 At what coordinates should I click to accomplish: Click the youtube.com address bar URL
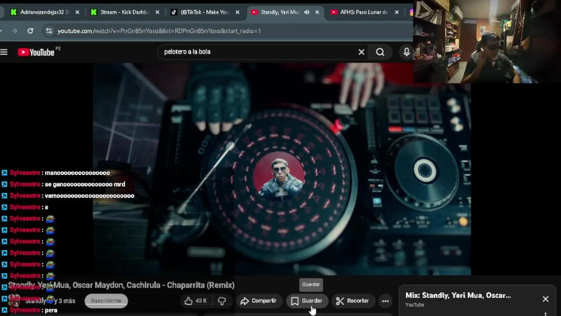click(159, 31)
